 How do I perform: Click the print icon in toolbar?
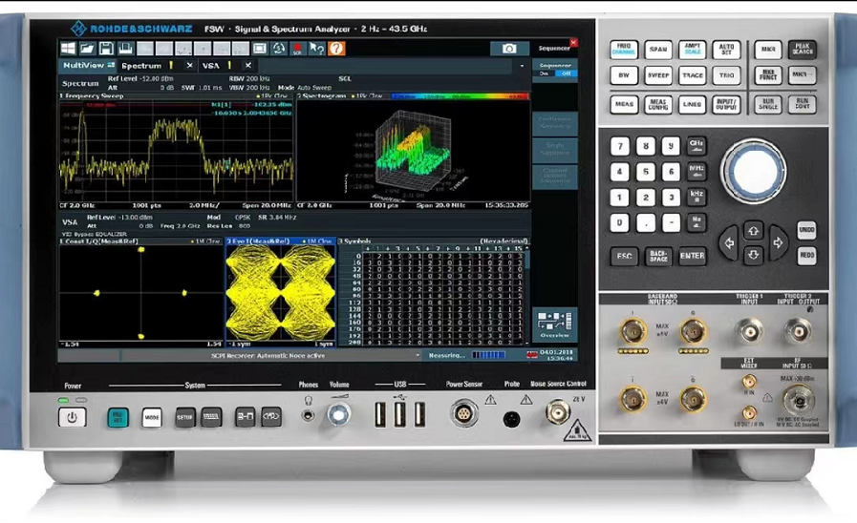tap(123, 48)
